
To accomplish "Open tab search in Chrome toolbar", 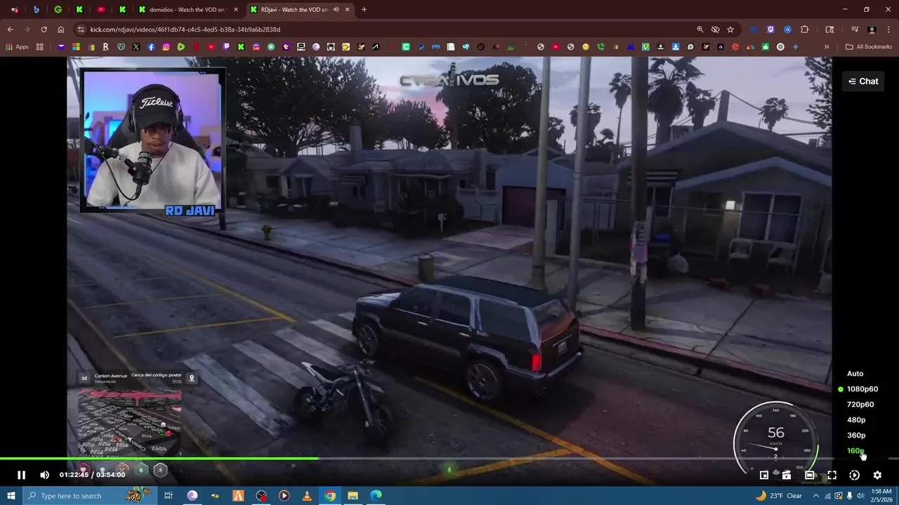I will pos(829,29).
